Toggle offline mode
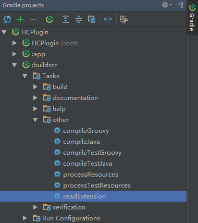The height and width of the screenshot is (223, 198). click(108, 19)
